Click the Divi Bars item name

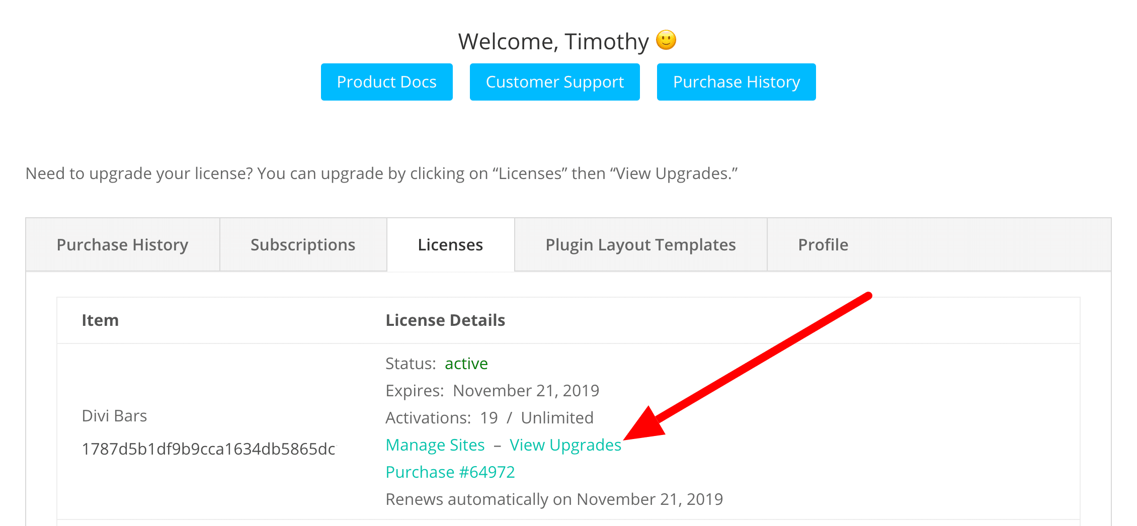pos(114,416)
